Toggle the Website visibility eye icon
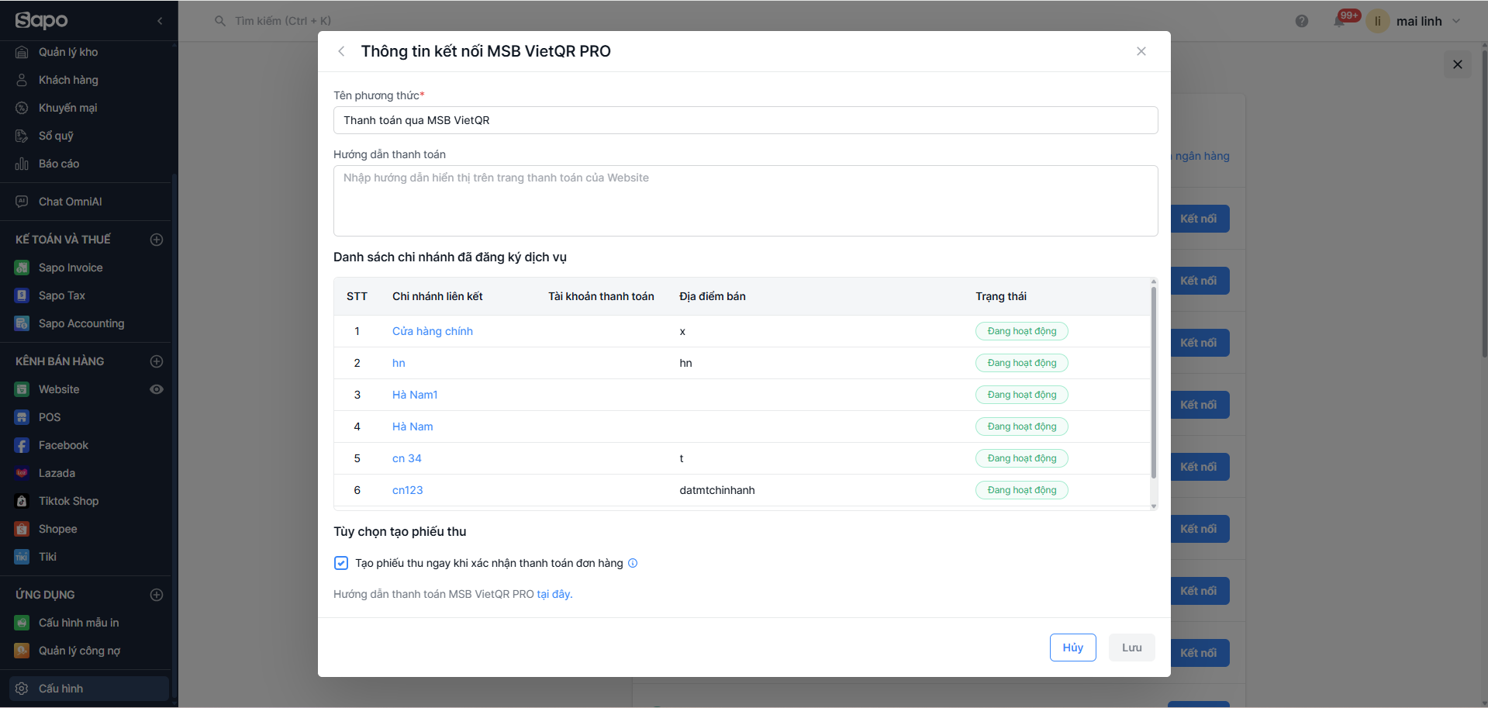Screen dimensions: 1488x708 157,389
